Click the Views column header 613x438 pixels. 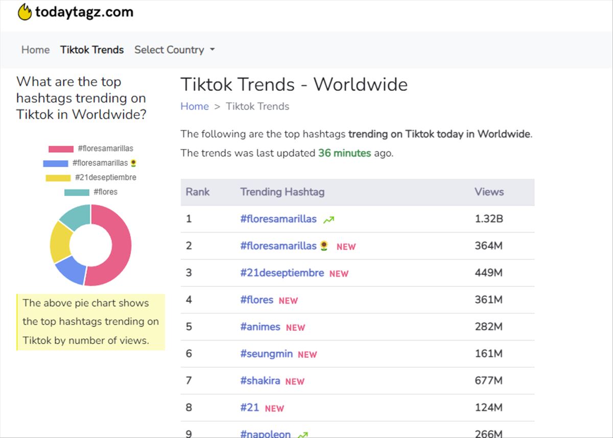489,192
